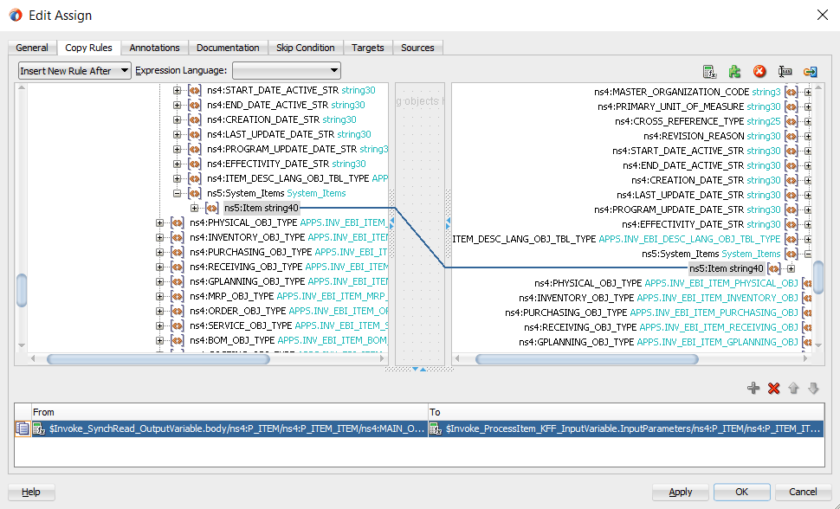Select left ns4:EFFECTIVITY_DATE_STR row text

[287, 164]
